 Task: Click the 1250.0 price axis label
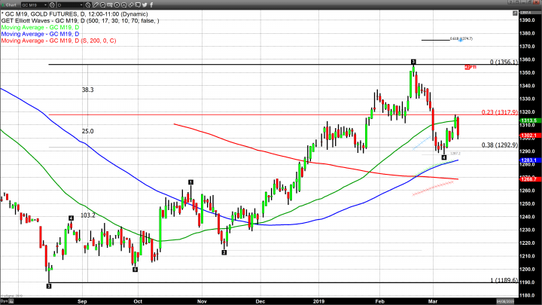pyautogui.click(x=528, y=204)
